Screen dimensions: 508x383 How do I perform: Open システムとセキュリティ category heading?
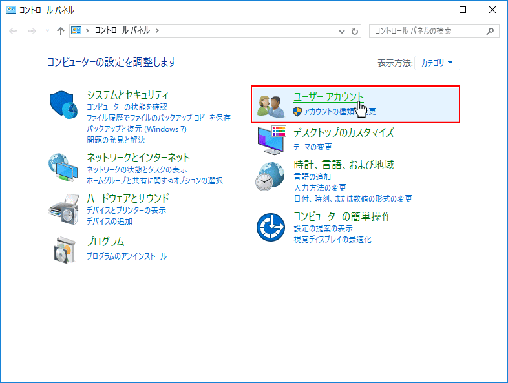click(128, 95)
